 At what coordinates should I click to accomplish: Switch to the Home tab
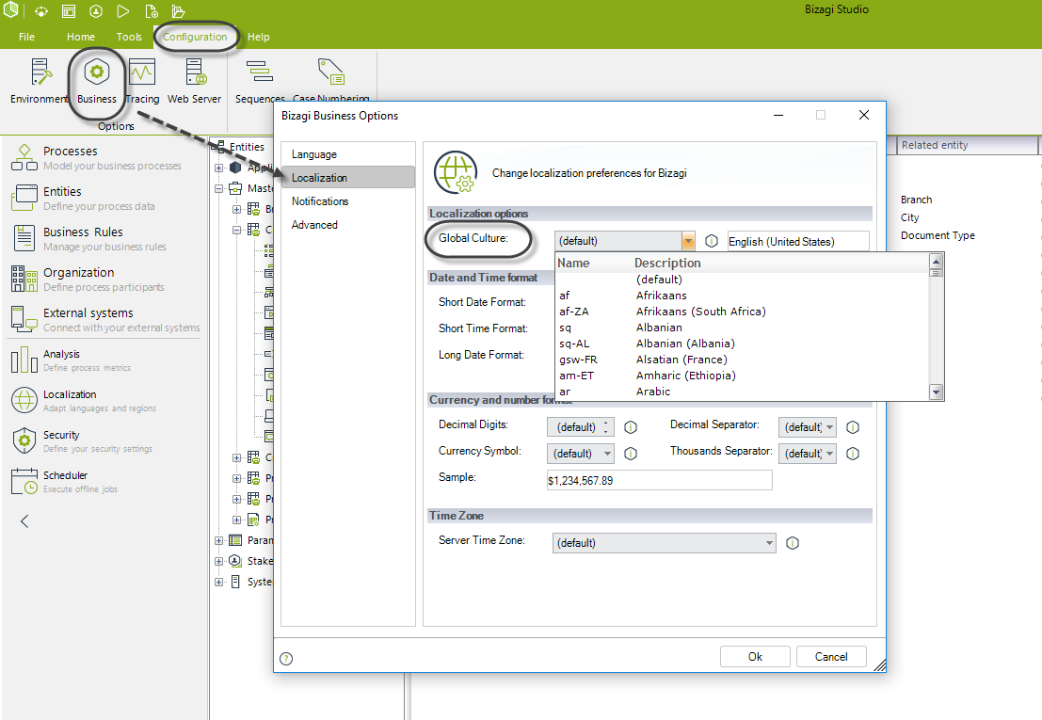coord(80,38)
